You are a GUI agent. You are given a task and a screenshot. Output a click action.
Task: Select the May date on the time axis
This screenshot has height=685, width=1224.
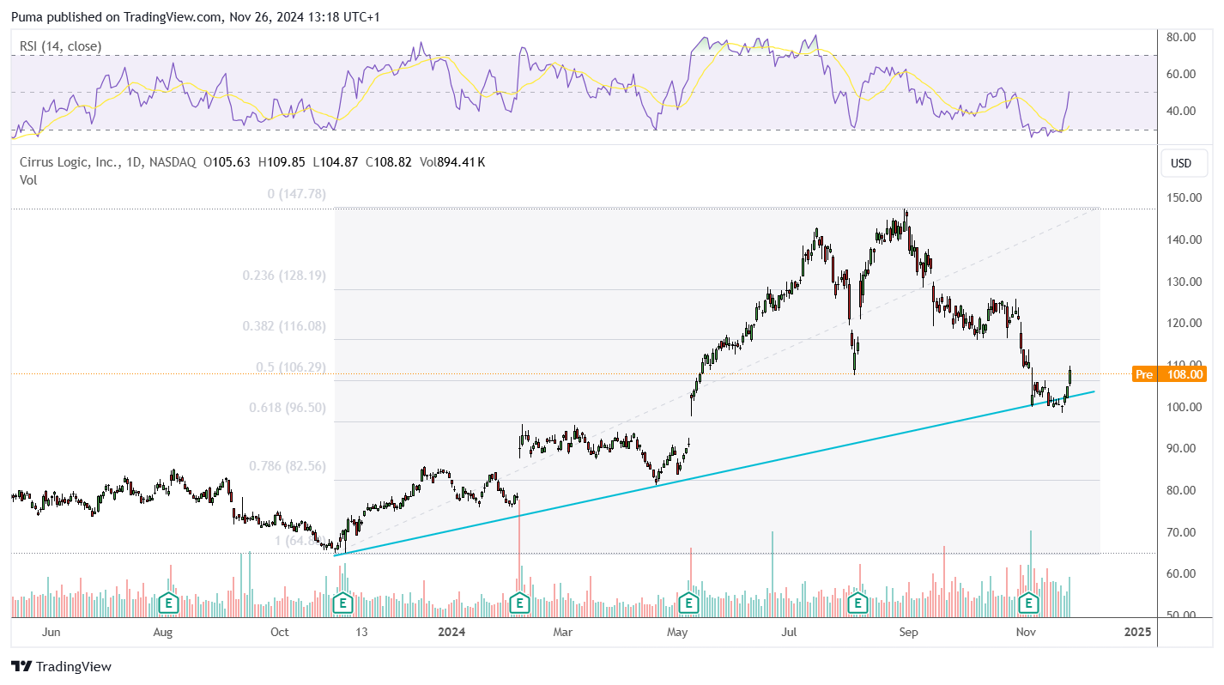[678, 633]
